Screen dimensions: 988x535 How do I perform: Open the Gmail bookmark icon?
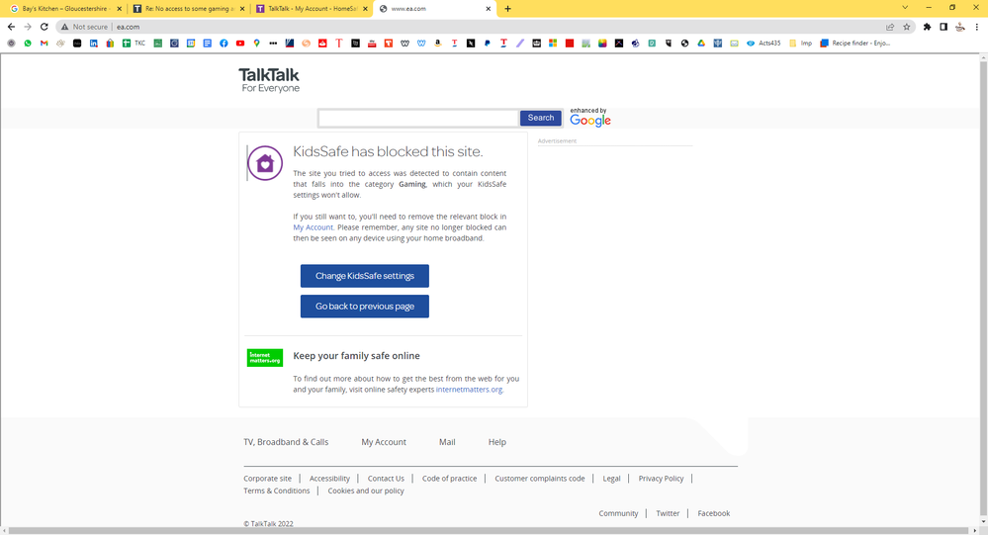pos(45,44)
